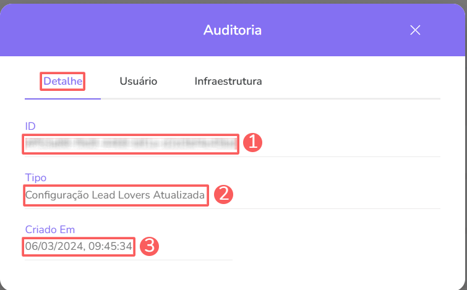The height and width of the screenshot is (290, 467).
Task: Click the Auditoria dialog title
Action: coord(233,30)
